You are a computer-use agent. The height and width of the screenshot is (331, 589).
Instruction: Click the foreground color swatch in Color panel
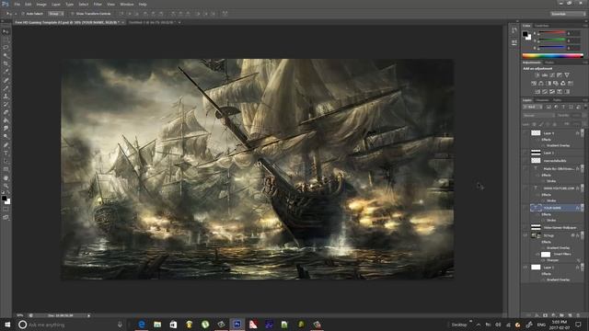pyautogui.click(x=525, y=34)
